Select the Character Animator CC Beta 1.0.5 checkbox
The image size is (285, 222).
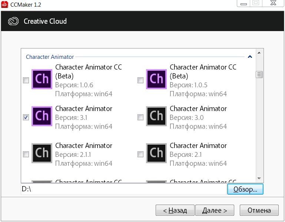point(140,80)
